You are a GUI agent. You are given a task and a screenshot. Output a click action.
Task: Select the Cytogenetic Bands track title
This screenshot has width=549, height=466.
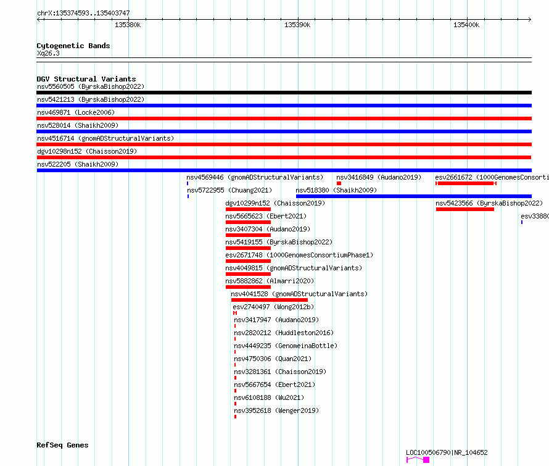click(73, 46)
